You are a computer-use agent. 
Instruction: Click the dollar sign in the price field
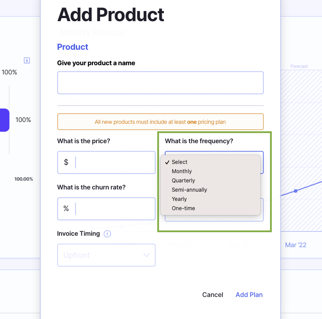(x=66, y=162)
